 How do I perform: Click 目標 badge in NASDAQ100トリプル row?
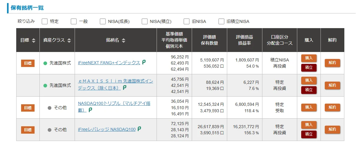28,108
